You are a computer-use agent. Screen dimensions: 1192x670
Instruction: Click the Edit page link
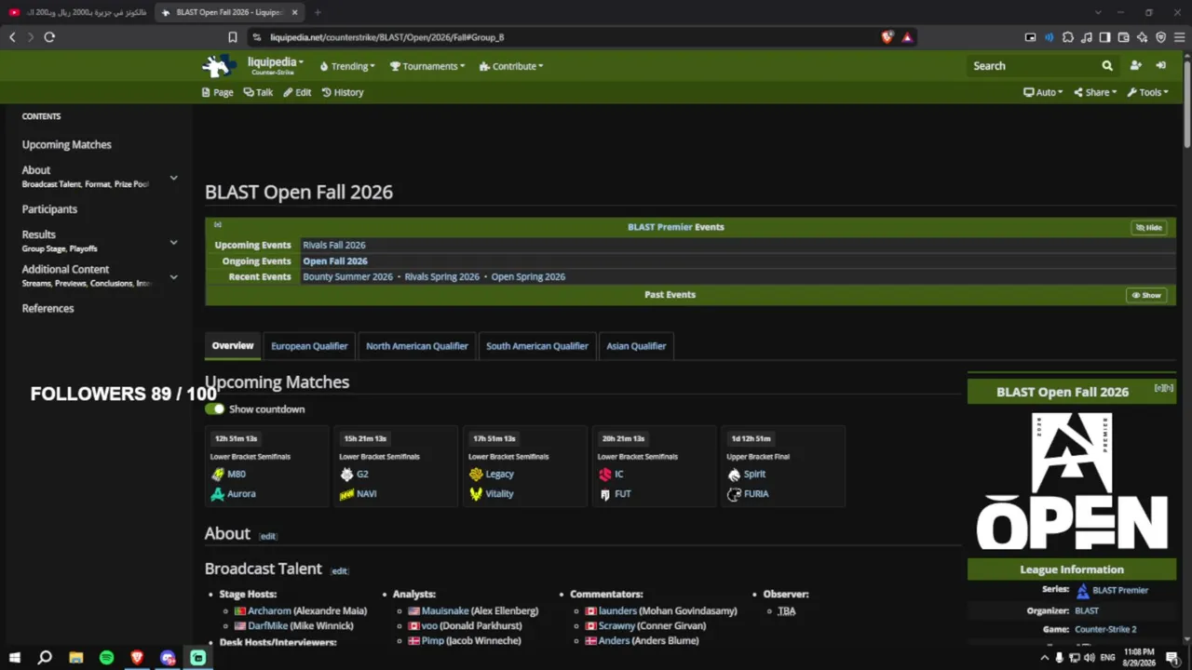point(297,92)
